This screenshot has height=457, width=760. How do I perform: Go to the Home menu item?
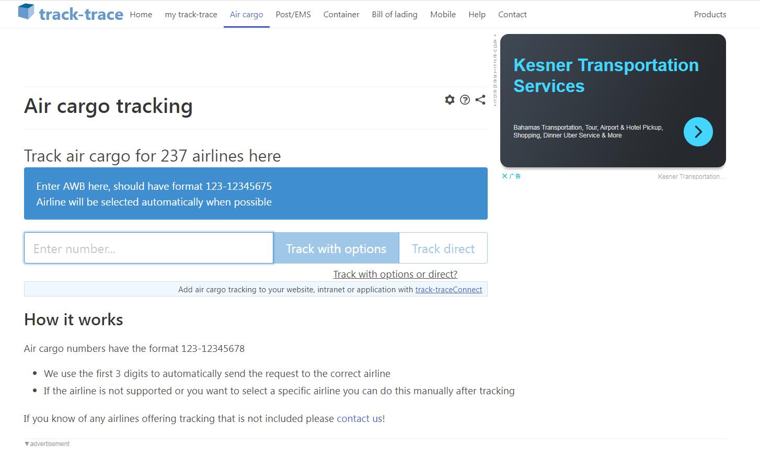click(x=141, y=15)
